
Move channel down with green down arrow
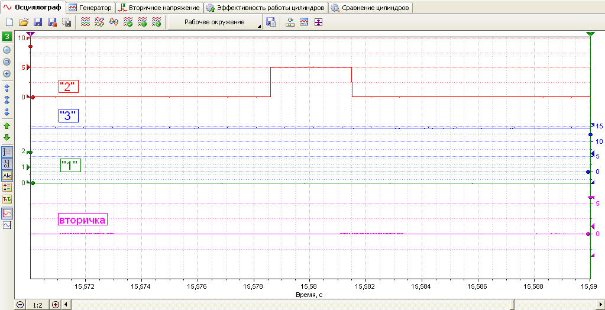(x=7, y=137)
